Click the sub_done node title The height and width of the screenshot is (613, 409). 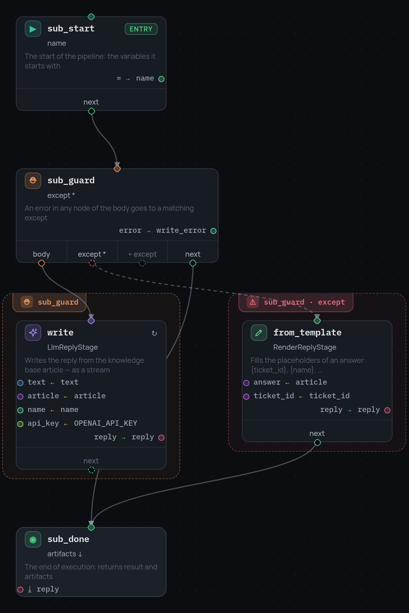68,539
